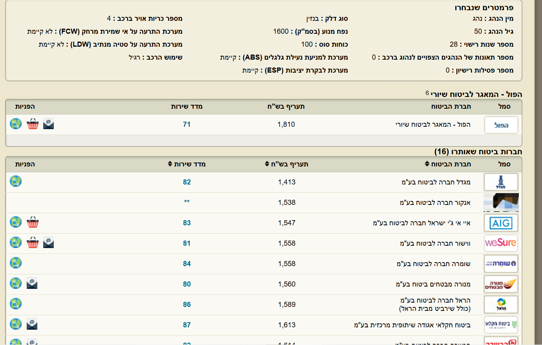Click the weSure purchase basket icon

(x=33, y=243)
